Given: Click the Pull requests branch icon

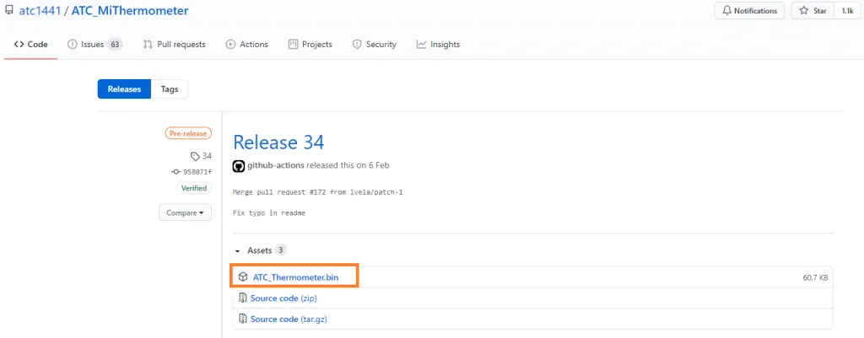Looking at the screenshot, I should tap(147, 44).
